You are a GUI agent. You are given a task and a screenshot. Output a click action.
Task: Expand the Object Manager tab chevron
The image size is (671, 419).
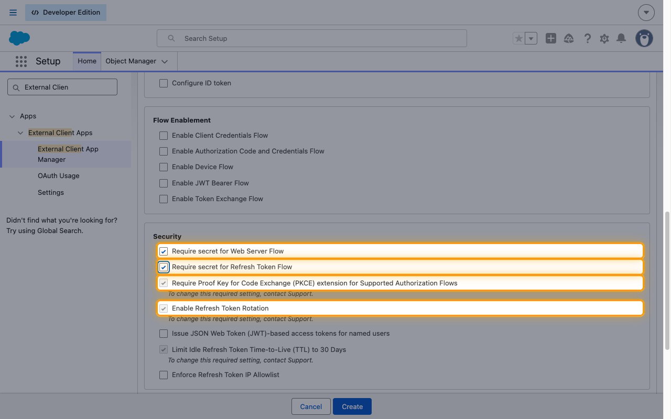(x=165, y=62)
